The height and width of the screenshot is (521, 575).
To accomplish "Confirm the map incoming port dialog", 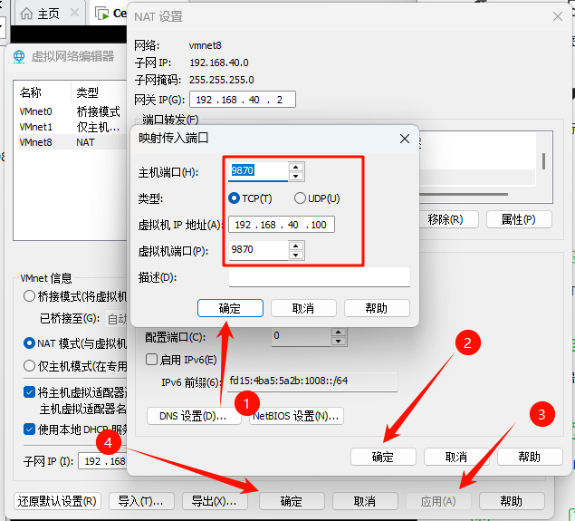I will pos(230,308).
